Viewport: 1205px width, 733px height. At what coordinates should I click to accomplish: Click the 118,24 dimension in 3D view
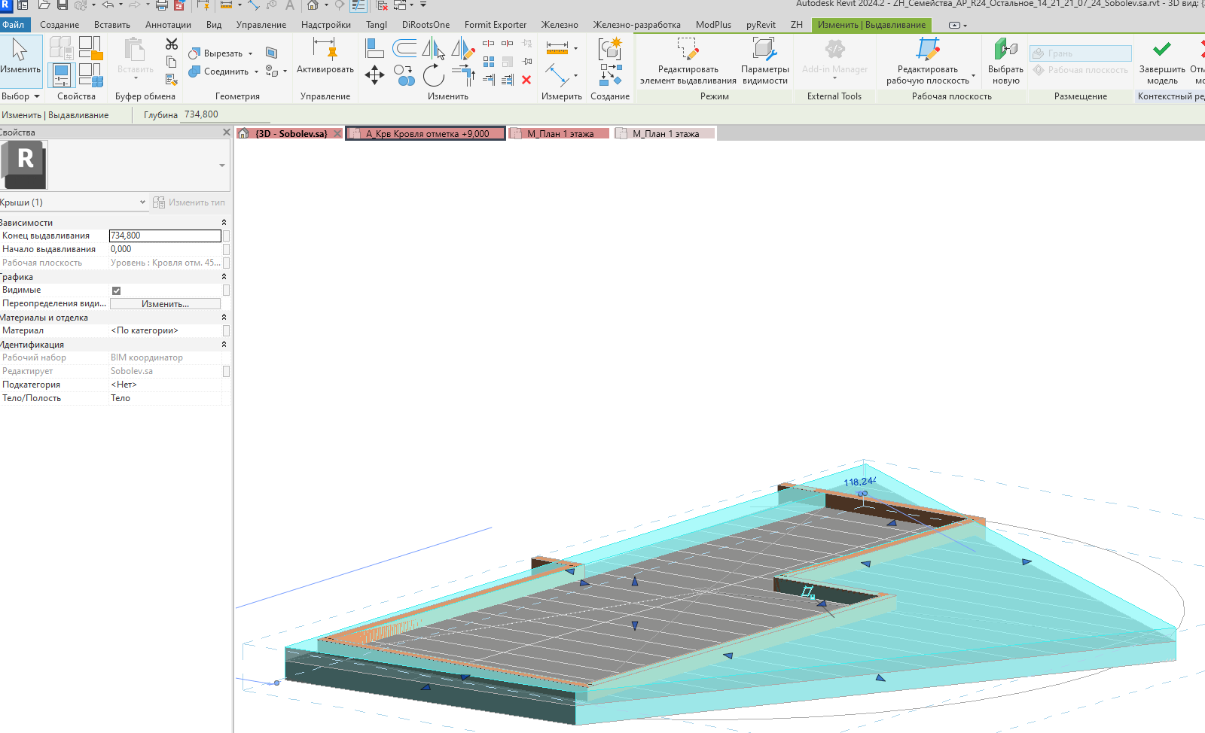tap(859, 482)
